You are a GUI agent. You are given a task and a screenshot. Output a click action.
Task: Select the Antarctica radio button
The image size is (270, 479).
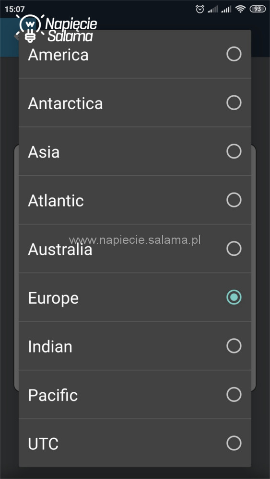234,103
